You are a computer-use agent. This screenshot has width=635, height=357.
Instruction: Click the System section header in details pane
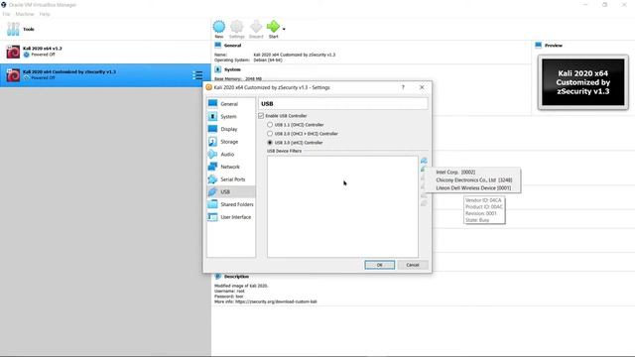[x=232, y=69]
